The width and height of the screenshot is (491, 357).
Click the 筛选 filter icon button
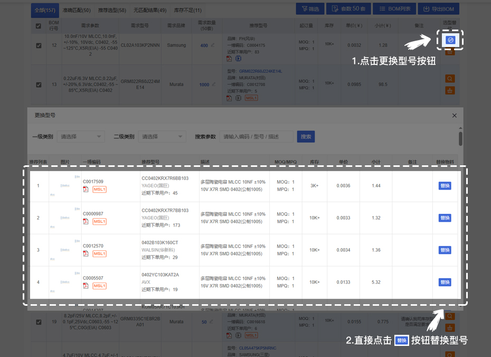309,8
